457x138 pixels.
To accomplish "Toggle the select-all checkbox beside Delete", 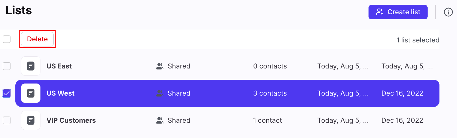I will pyautogui.click(x=7, y=39).
